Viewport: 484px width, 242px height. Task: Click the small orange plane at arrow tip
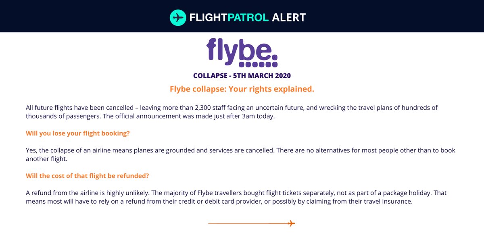(x=292, y=223)
